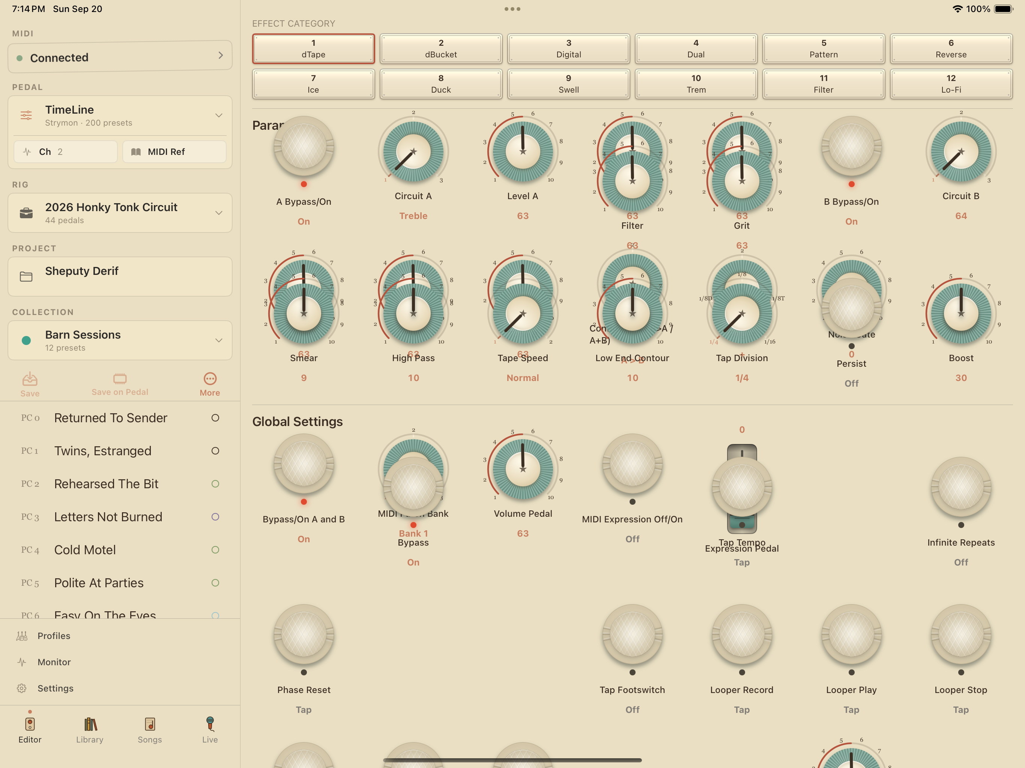This screenshot has width=1025, height=768.
Task: Click the MIDI Ref book icon button
Action: click(x=174, y=152)
